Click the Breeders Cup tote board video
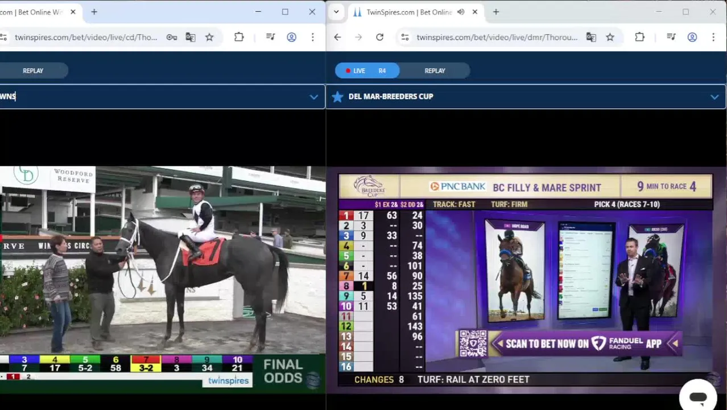 tap(526, 280)
